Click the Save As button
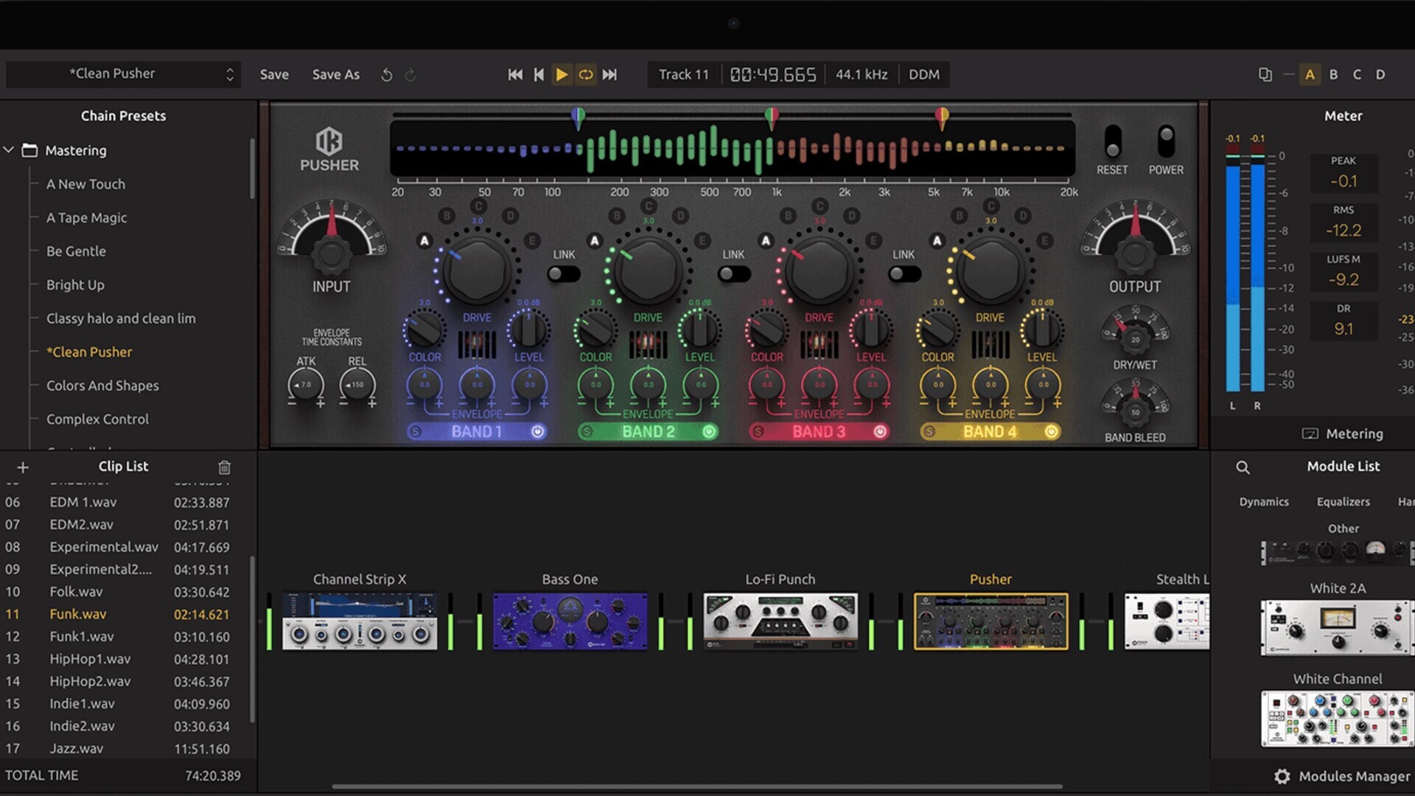The width and height of the screenshot is (1415, 796). (x=336, y=74)
